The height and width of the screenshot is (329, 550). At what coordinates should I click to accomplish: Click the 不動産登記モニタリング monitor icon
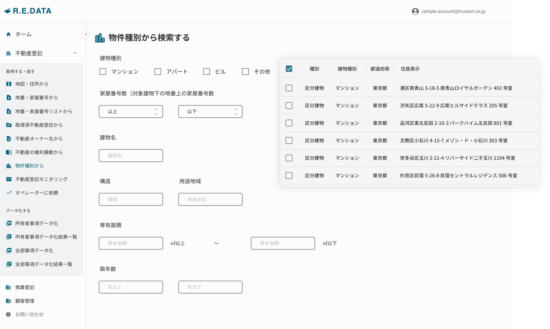pyautogui.click(x=9, y=179)
